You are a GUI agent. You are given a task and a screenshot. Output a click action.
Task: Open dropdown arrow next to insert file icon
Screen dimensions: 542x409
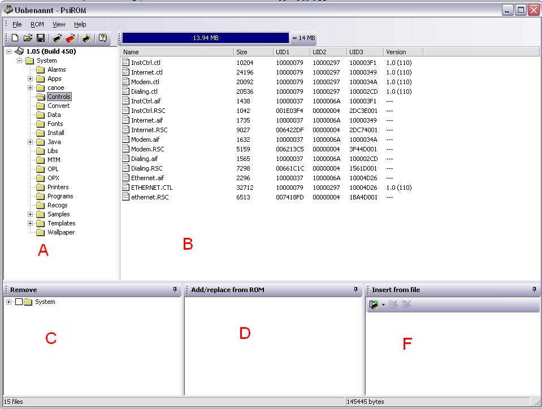pyautogui.click(x=383, y=304)
